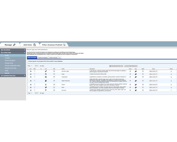This screenshot has width=177, height=142.
Task: Open Group dropdown for Notes row
Action: 153,74
